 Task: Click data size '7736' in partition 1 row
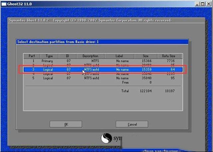click(171, 61)
